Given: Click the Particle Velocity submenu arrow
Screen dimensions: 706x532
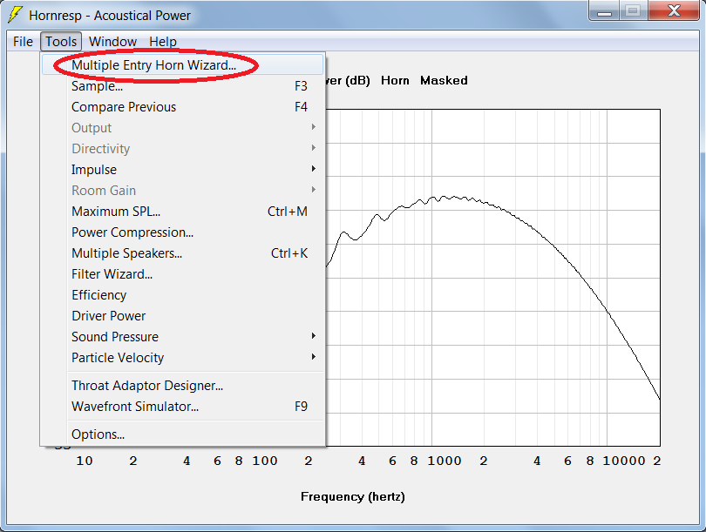Looking at the screenshot, I should pyautogui.click(x=314, y=357).
